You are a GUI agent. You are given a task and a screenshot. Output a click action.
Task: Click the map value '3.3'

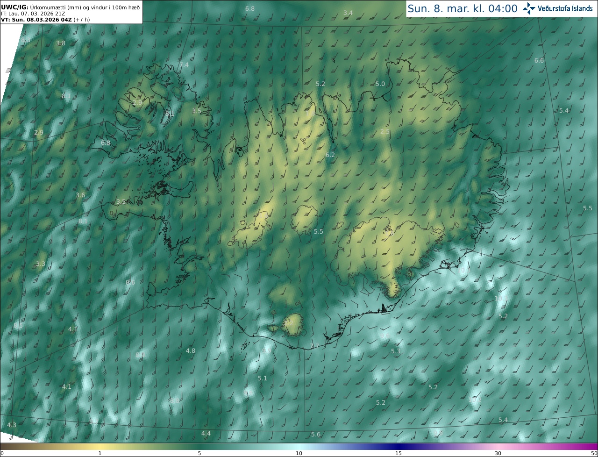(41, 264)
